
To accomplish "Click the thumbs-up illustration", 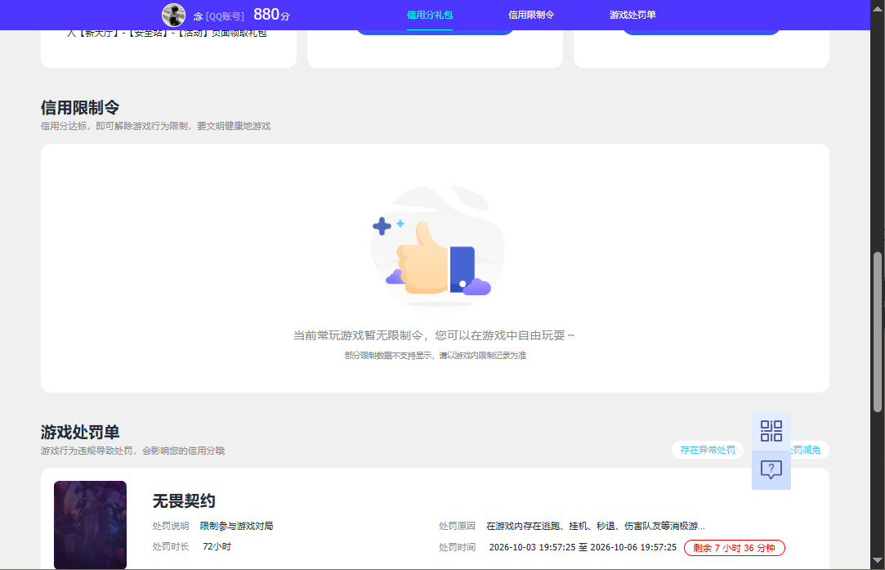I will click(x=437, y=248).
